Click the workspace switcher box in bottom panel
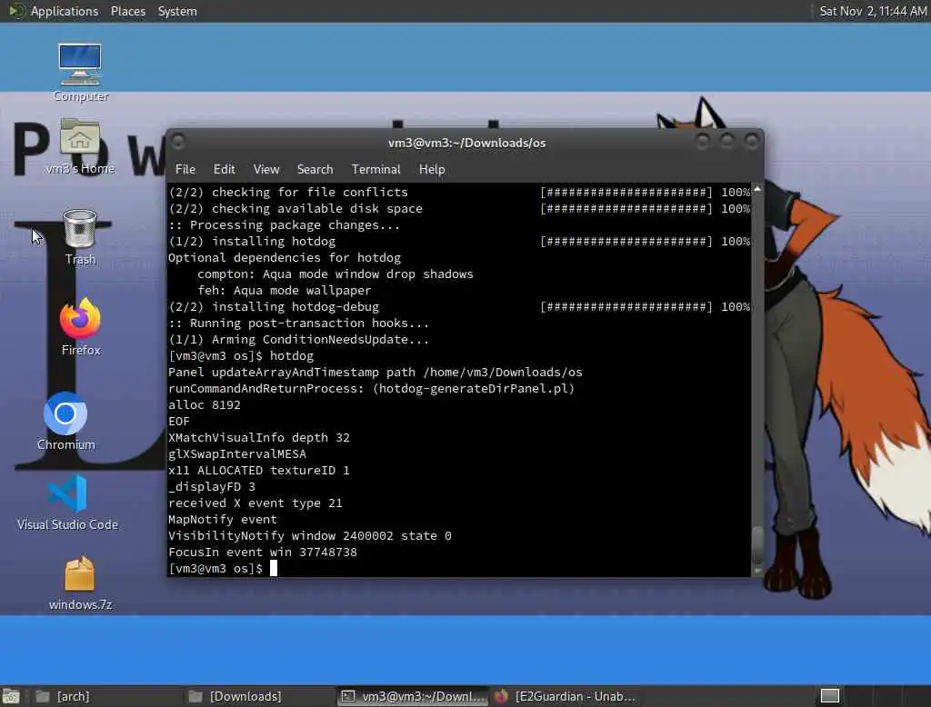 [829, 696]
